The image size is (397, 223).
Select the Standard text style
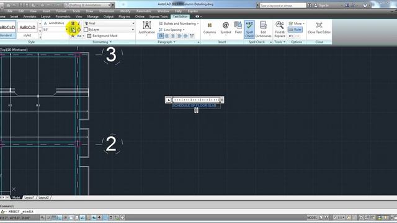pos(7,30)
